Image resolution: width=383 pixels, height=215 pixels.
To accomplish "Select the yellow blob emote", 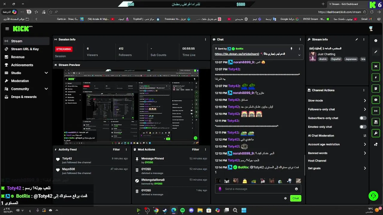I will click(245, 181).
